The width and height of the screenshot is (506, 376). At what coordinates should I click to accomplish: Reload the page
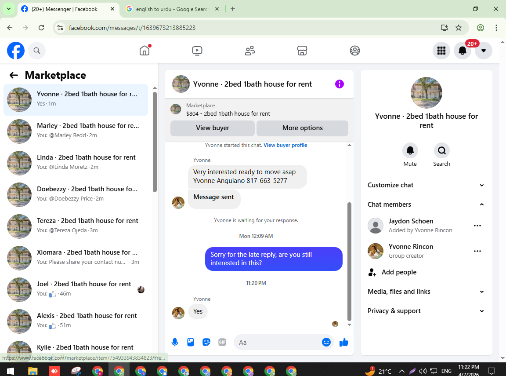tap(41, 28)
